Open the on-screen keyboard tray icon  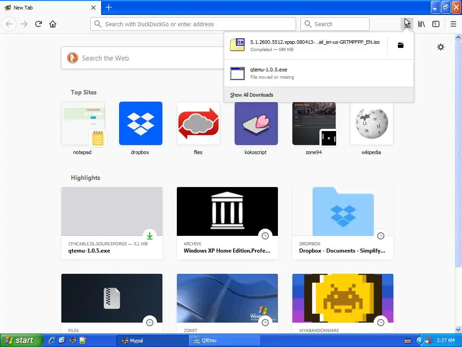click(x=408, y=341)
